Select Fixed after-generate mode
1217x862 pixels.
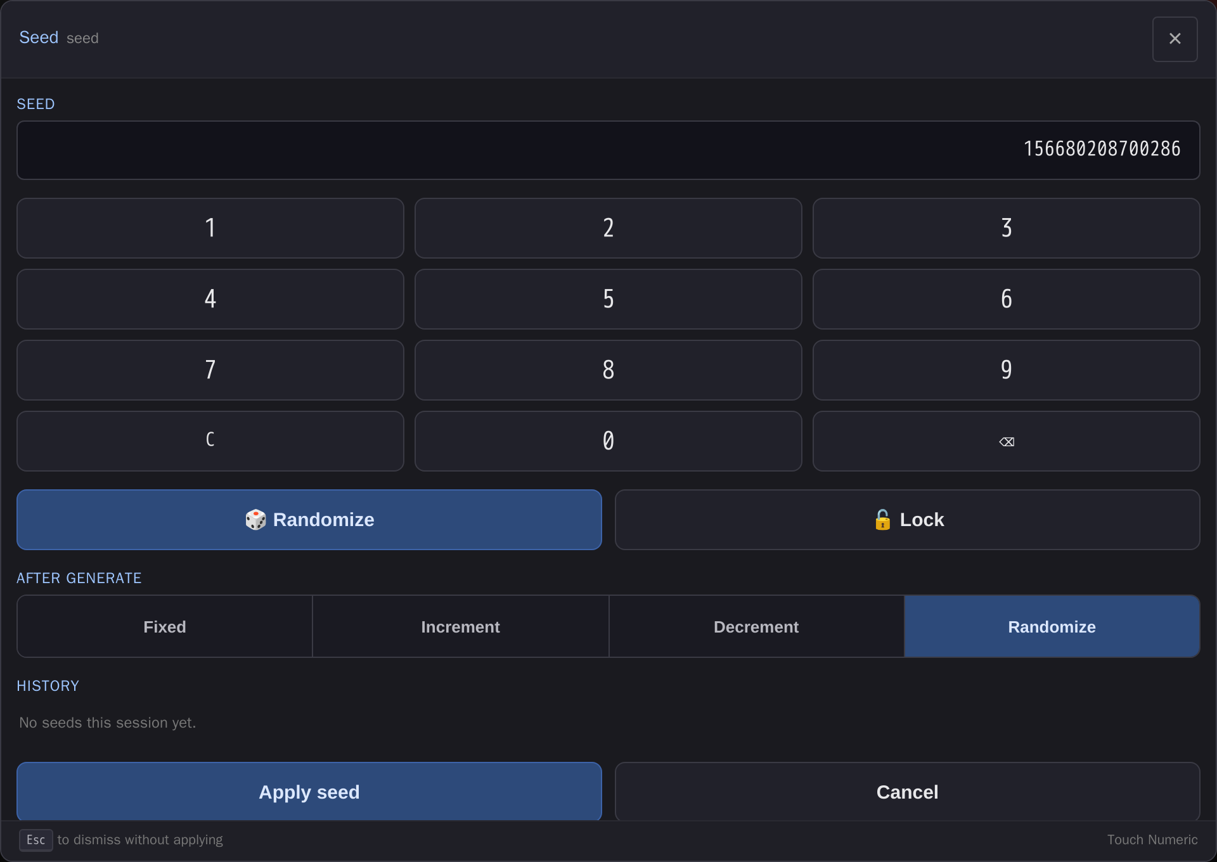(165, 626)
